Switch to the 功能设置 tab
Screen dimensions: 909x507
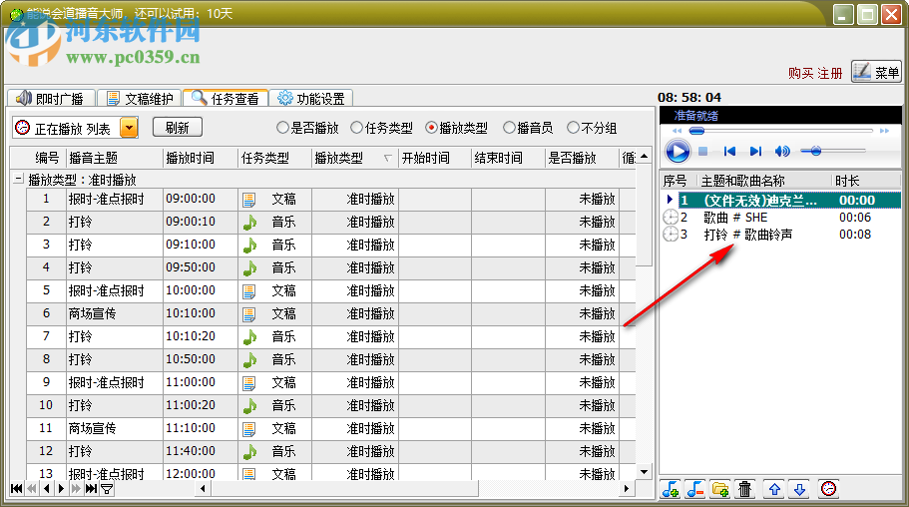click(x=311, y=99)
